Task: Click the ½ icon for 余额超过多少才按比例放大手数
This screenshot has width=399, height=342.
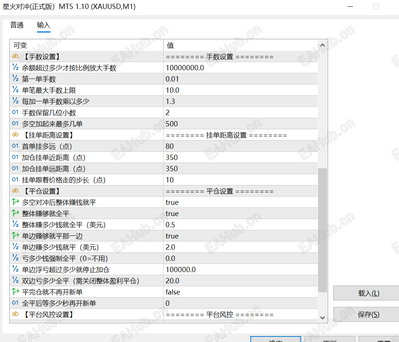Action: [x=15, y=67]
